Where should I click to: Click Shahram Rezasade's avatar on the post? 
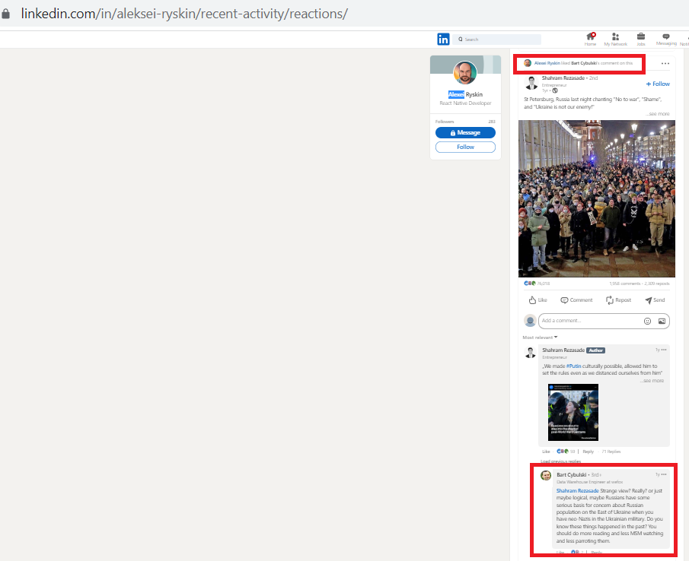531,82
